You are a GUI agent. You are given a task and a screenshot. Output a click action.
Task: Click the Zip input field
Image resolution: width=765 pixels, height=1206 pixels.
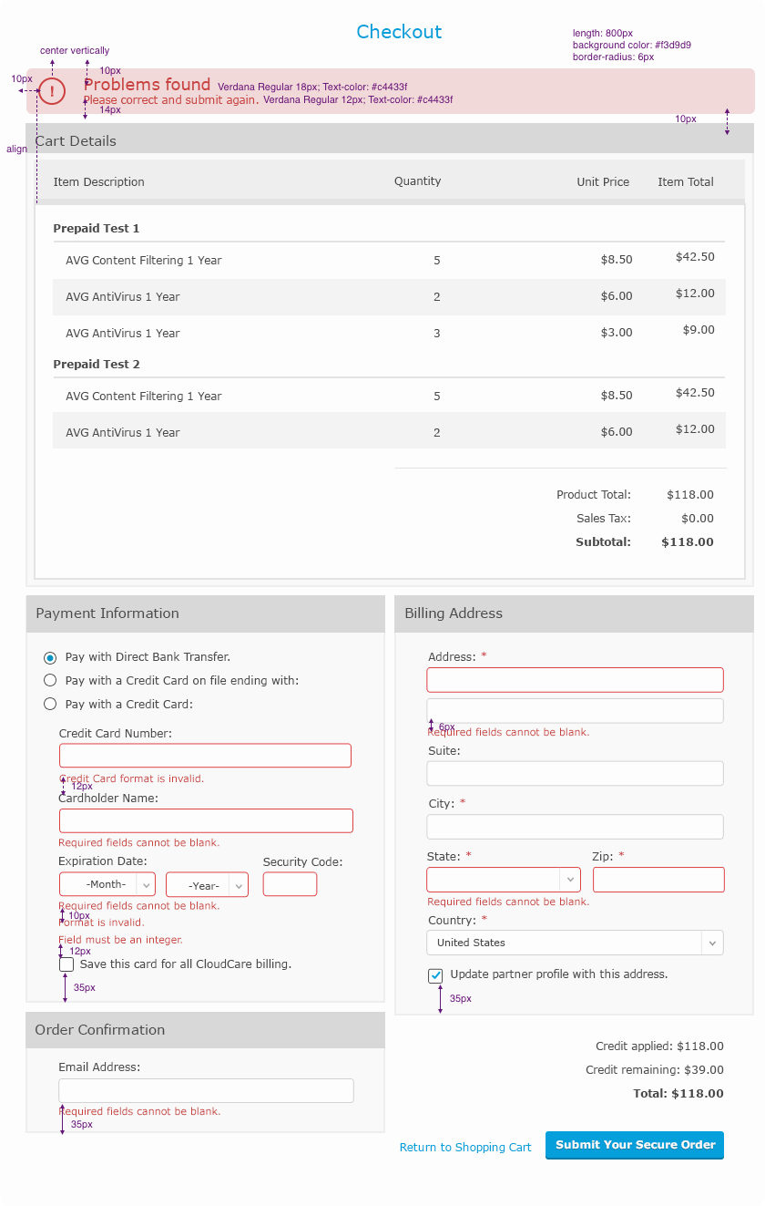(658, 880)
